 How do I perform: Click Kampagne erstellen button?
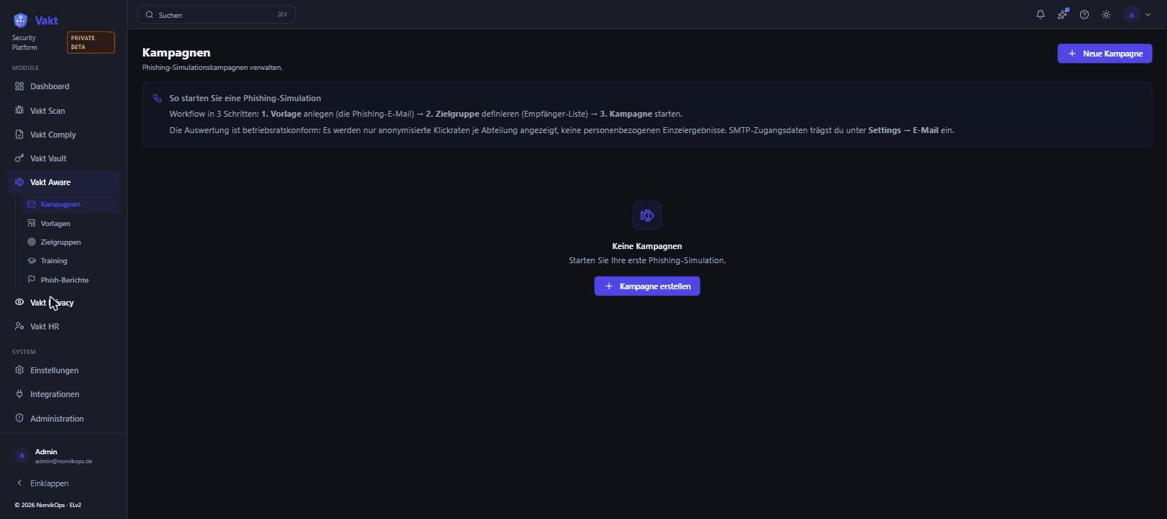(x=647, y=286)
